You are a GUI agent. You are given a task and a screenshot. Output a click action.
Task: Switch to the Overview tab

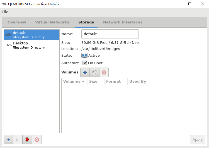(17, 22)
